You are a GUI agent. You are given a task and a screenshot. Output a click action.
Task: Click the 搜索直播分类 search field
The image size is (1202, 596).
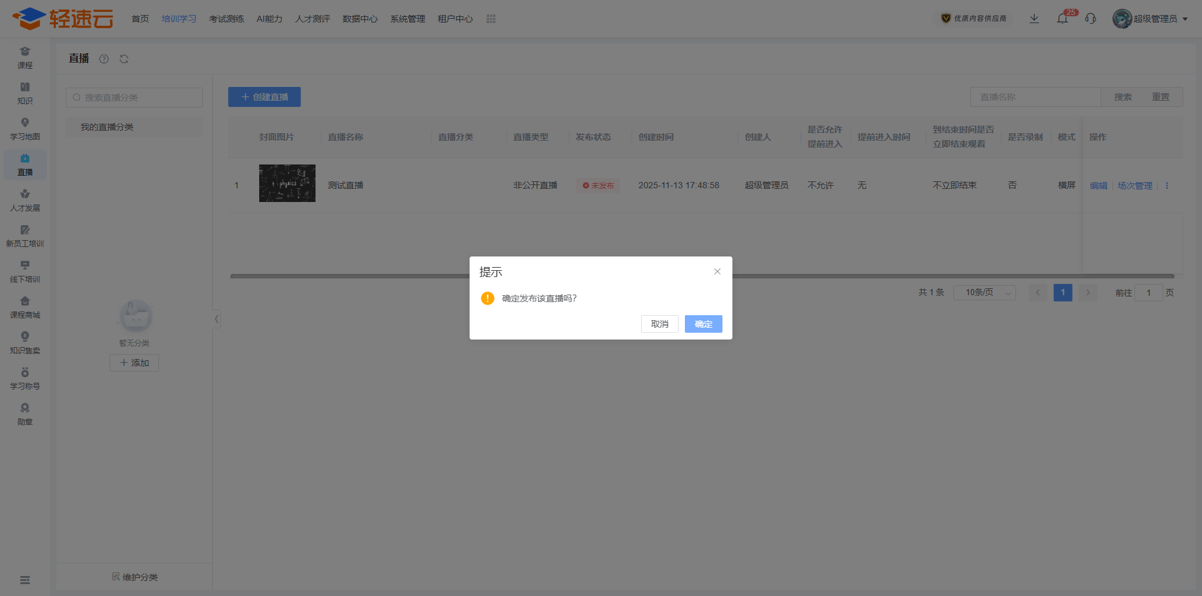pos(134,98)
